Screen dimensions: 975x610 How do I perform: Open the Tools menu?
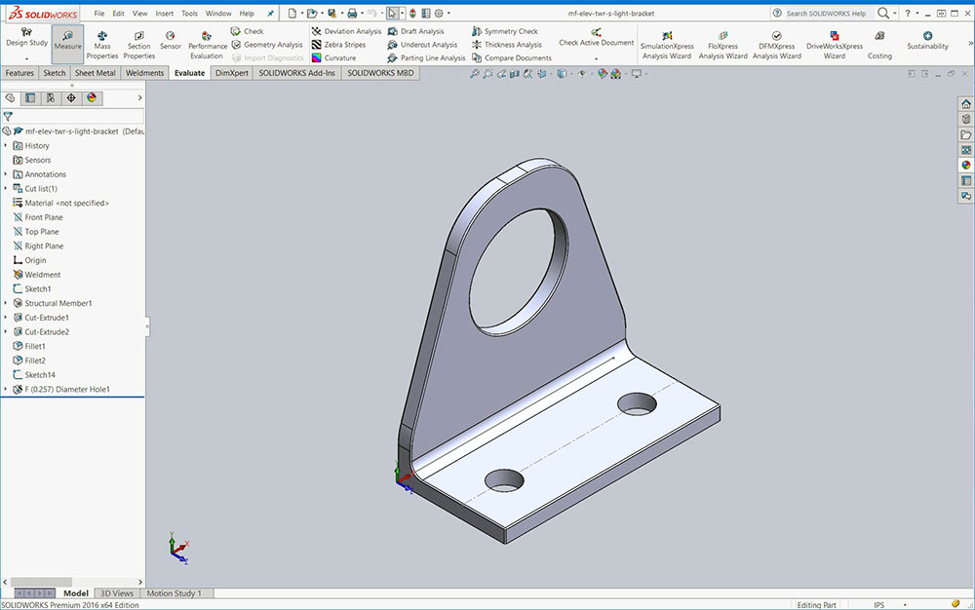189,14
